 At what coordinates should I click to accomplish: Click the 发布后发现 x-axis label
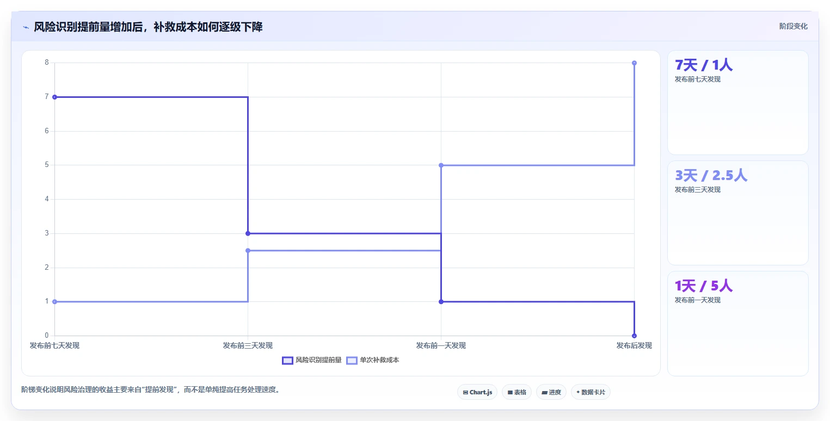click(x=634, y=345)
